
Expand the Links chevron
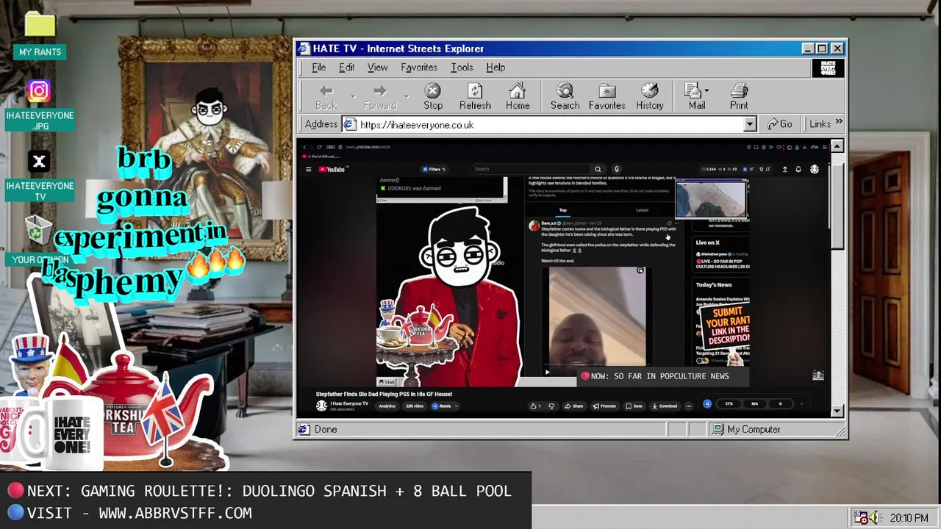(x=839, y=123)
